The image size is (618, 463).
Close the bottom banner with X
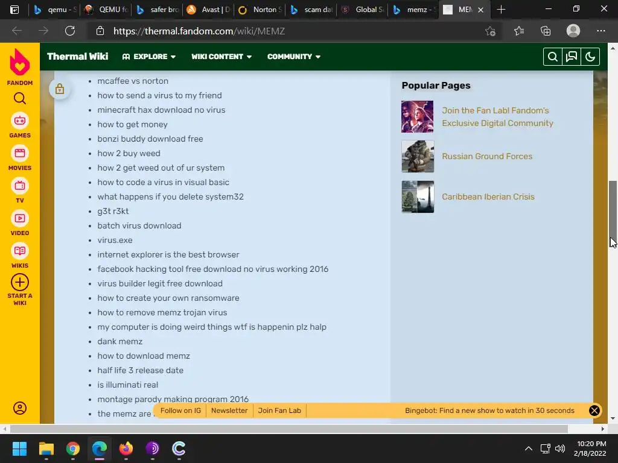[594, 411]
